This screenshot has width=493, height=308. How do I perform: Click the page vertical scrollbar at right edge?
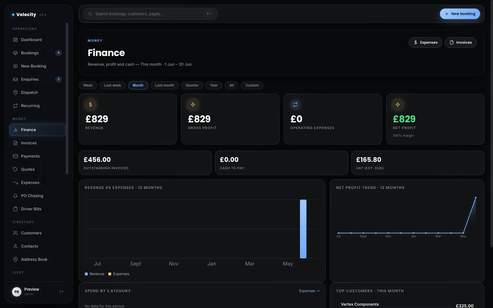(x=492, y=123)
